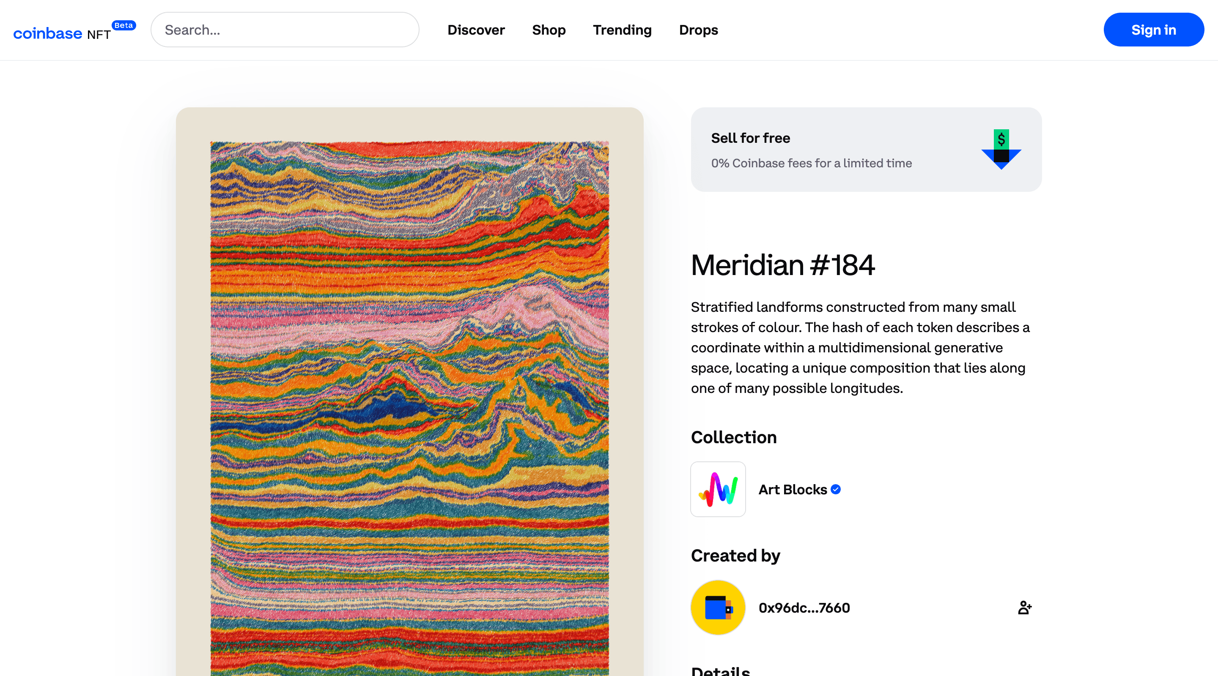Click the Meridian #184 title
This screenshot has height=676, width=1218.
(782, 265)
